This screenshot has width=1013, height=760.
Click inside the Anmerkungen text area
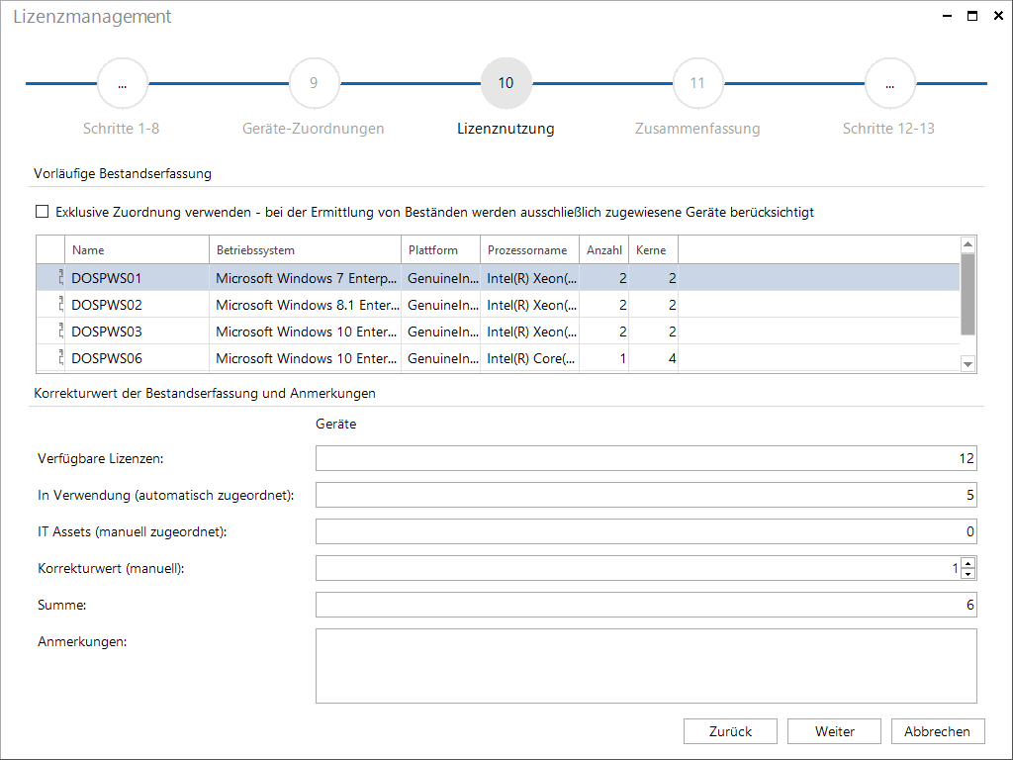click(646, 666)
